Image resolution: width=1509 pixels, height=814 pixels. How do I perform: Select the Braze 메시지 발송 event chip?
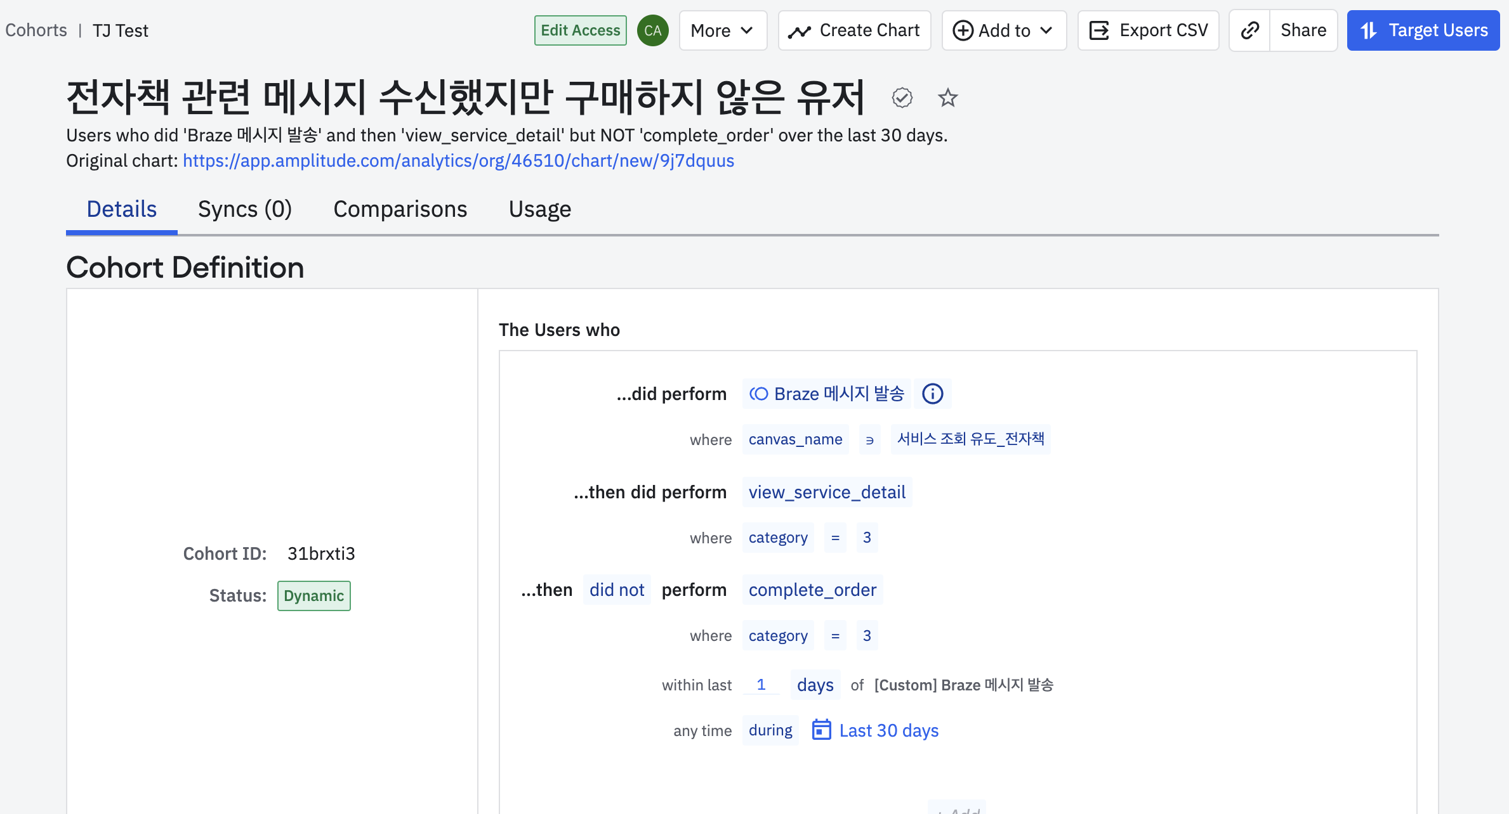click(x=827, y=394)
